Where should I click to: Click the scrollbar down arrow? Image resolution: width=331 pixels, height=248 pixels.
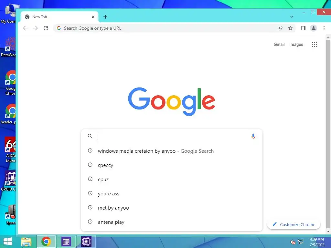pos(328,231)
